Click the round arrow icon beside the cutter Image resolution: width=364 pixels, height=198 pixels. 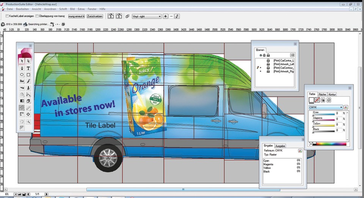point(63,24)
